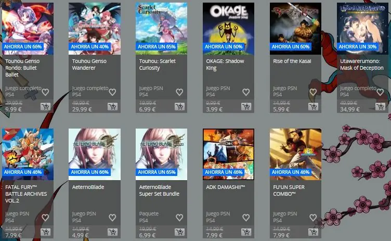Click the 4,99 € price of AeternoBlade

[x=80, y=235]
